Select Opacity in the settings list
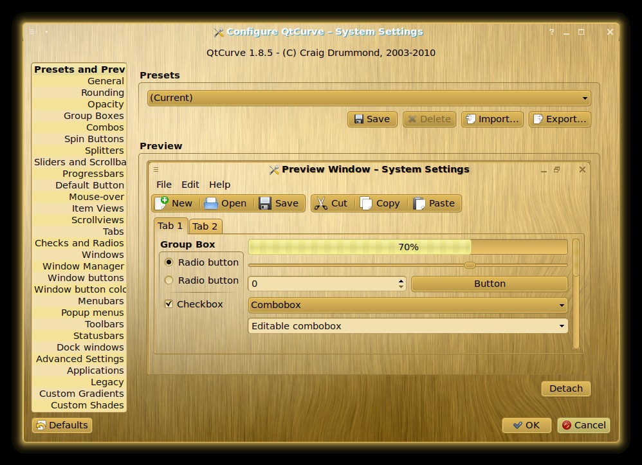Viewport: 642px width, 465px height. tap(78, 104)
